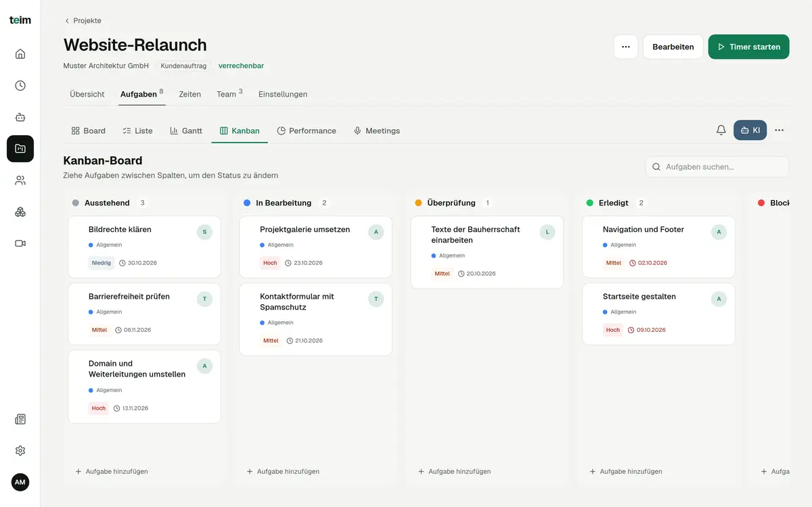Switch to the Aufgaben tab
Image resolution: width=812 pixels, height=507 pixels.
[141, 94]
